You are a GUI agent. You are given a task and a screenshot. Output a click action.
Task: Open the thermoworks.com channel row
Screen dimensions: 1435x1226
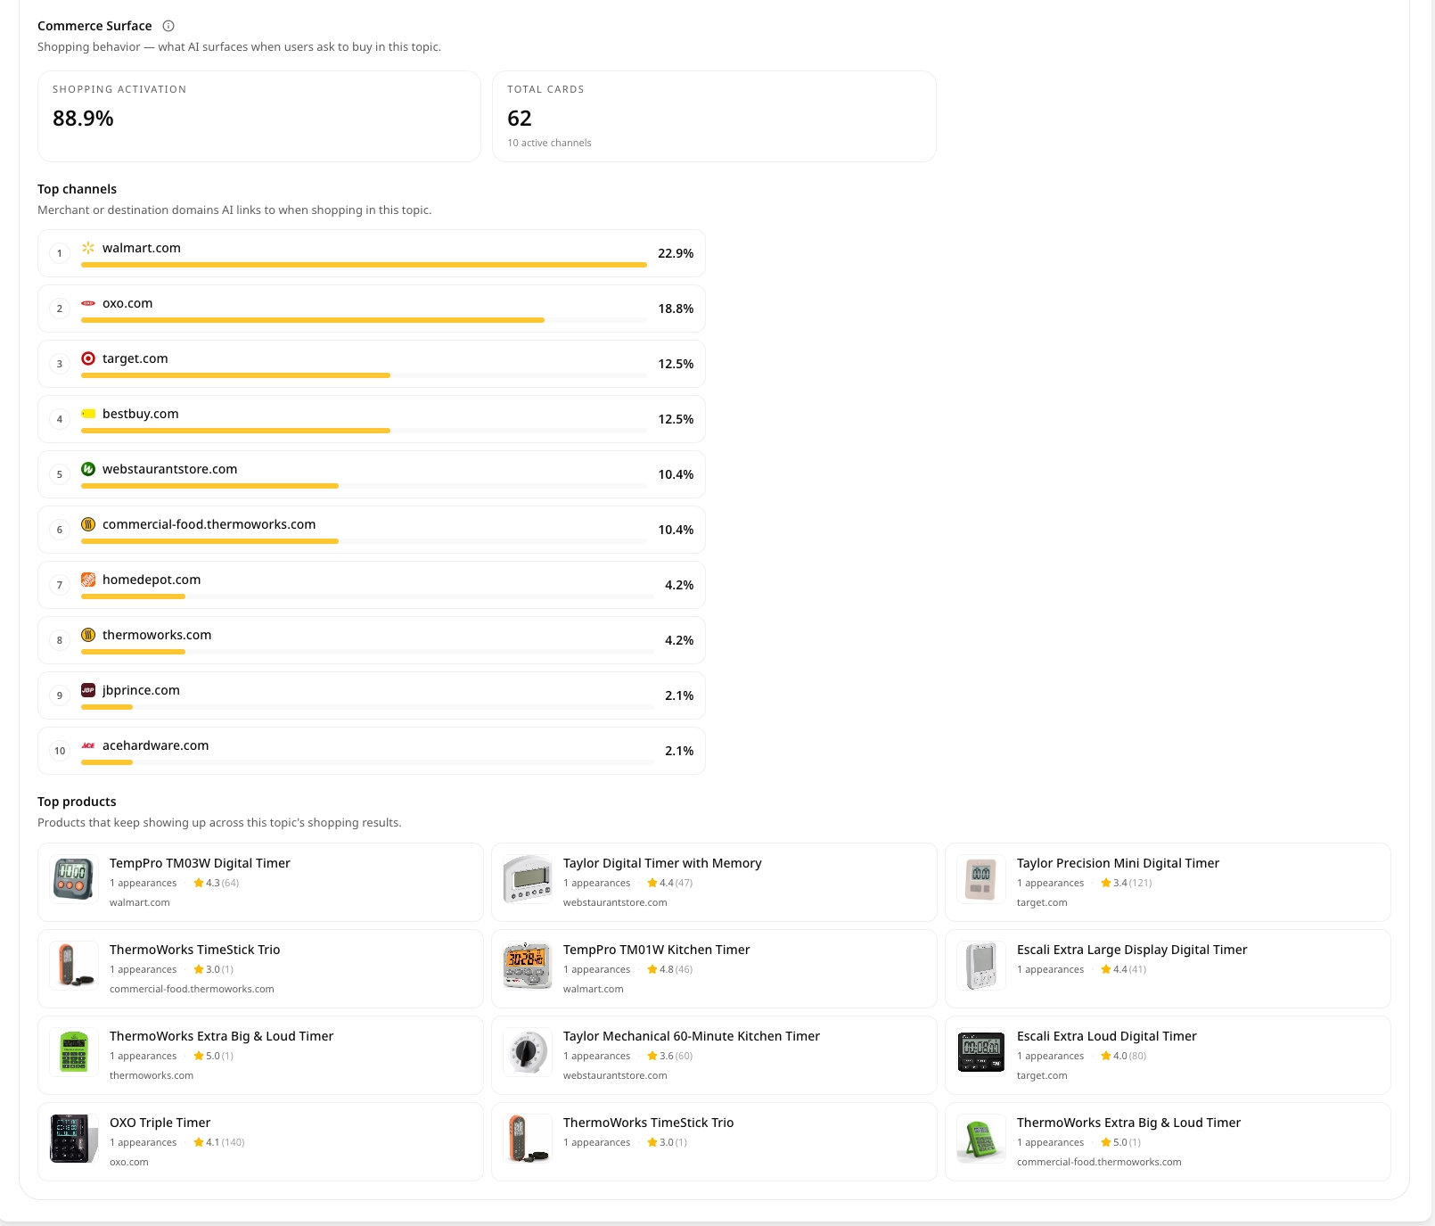372,640
